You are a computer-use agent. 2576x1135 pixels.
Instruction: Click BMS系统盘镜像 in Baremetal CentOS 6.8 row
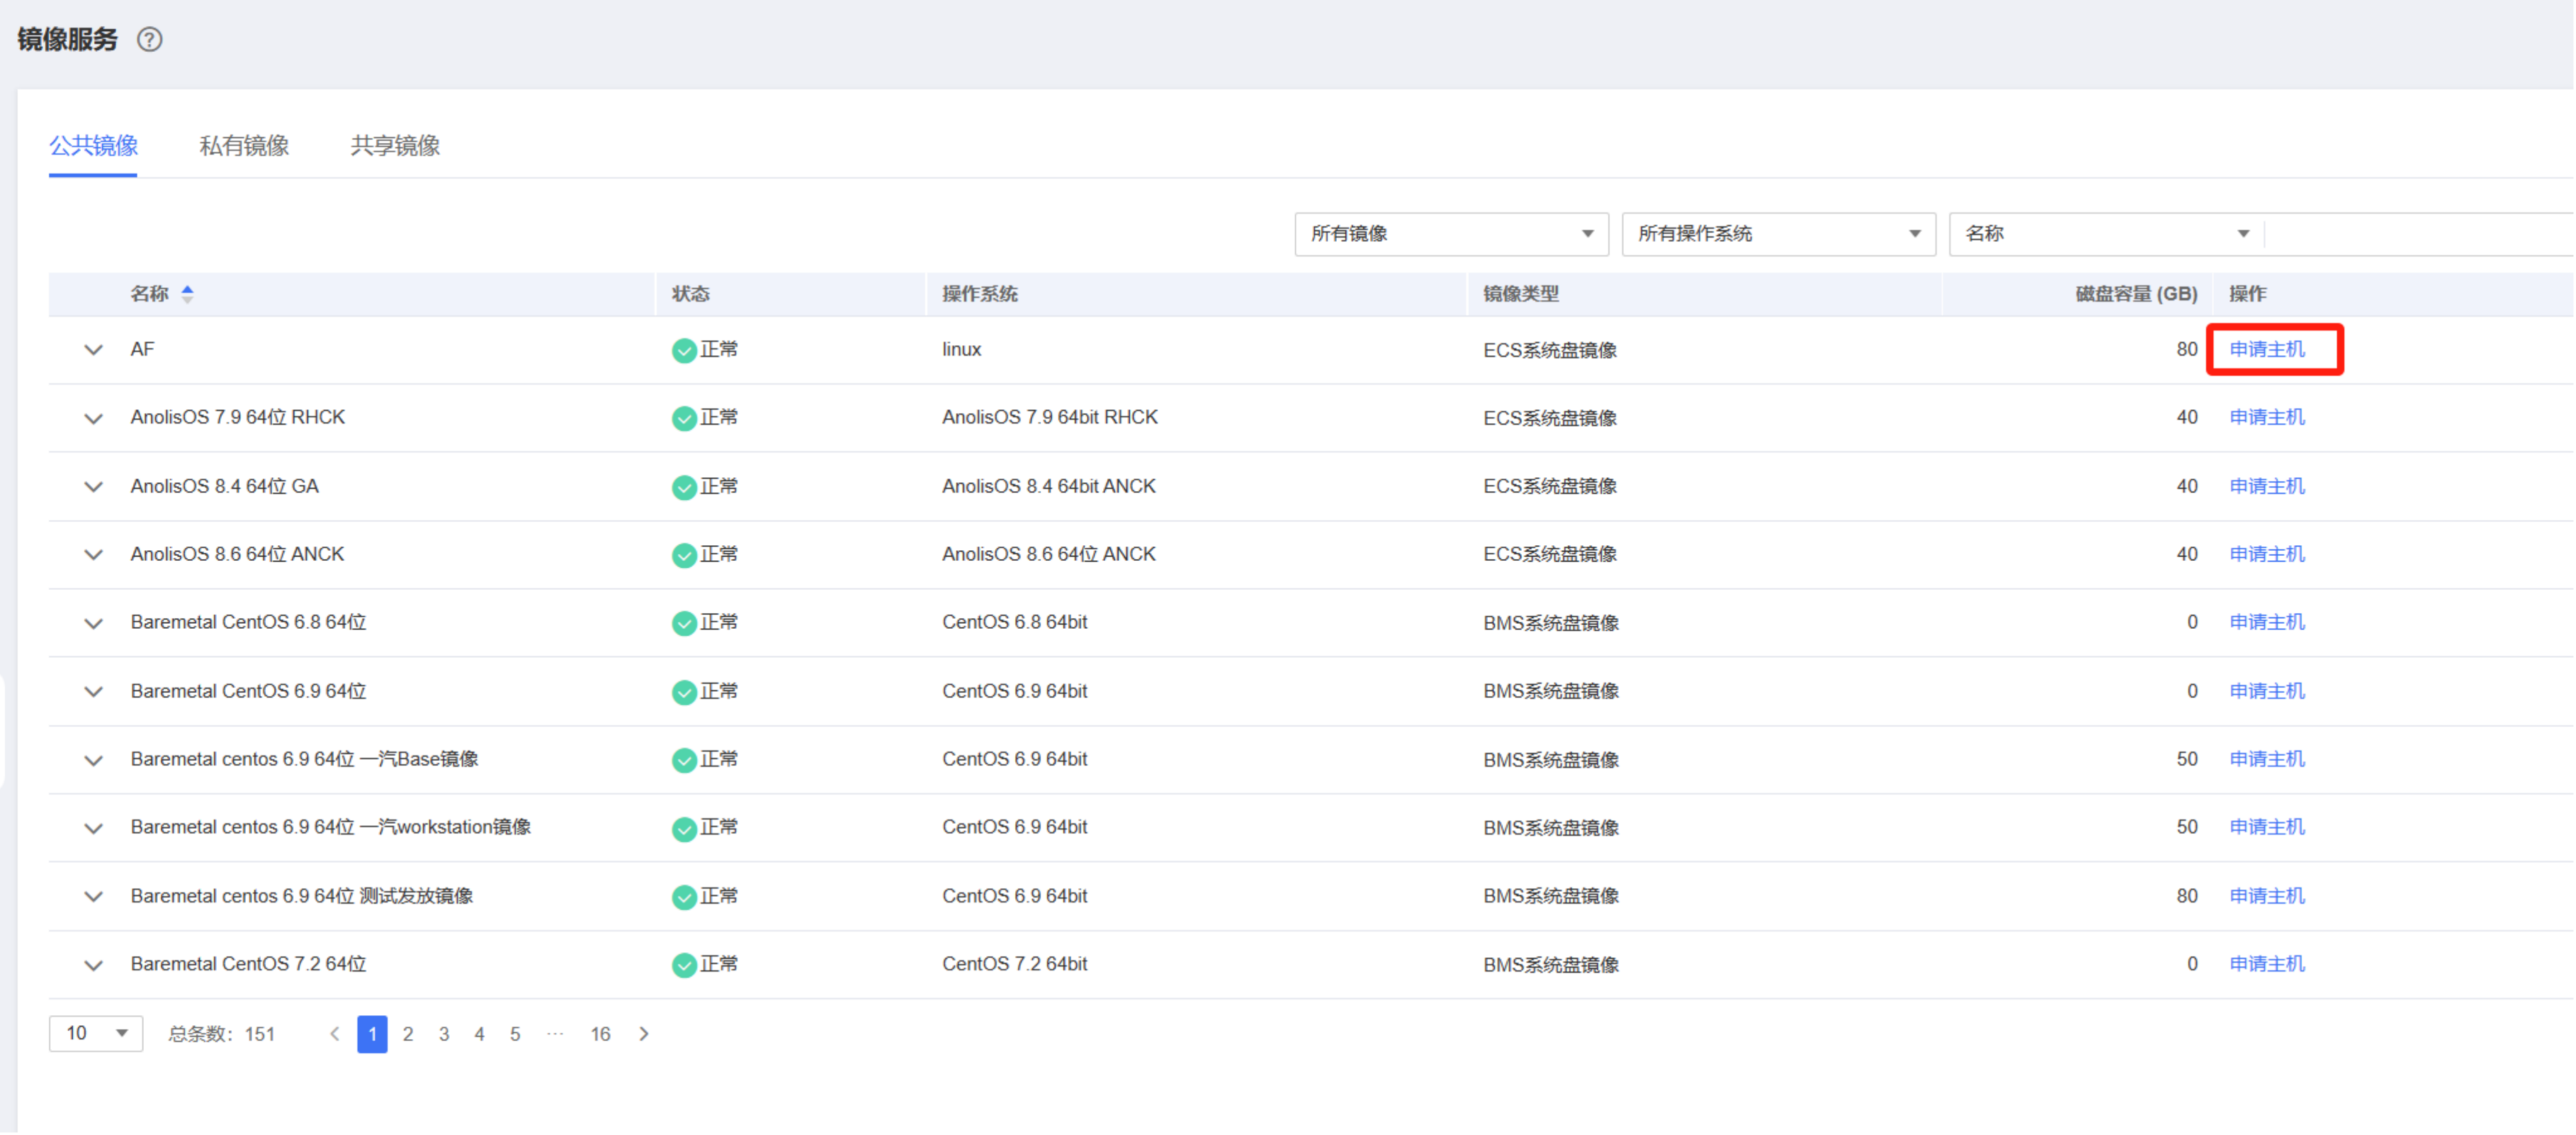click(1550, 622)
